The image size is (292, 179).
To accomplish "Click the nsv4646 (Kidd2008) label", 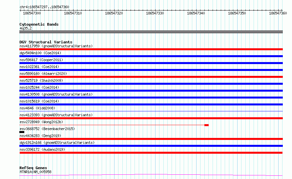I will click(37, 108).
